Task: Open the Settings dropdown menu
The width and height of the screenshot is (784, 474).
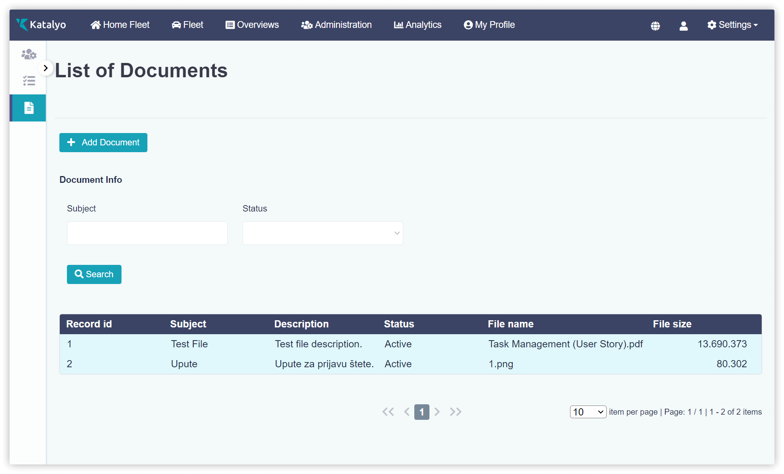Action: point(732,25)
